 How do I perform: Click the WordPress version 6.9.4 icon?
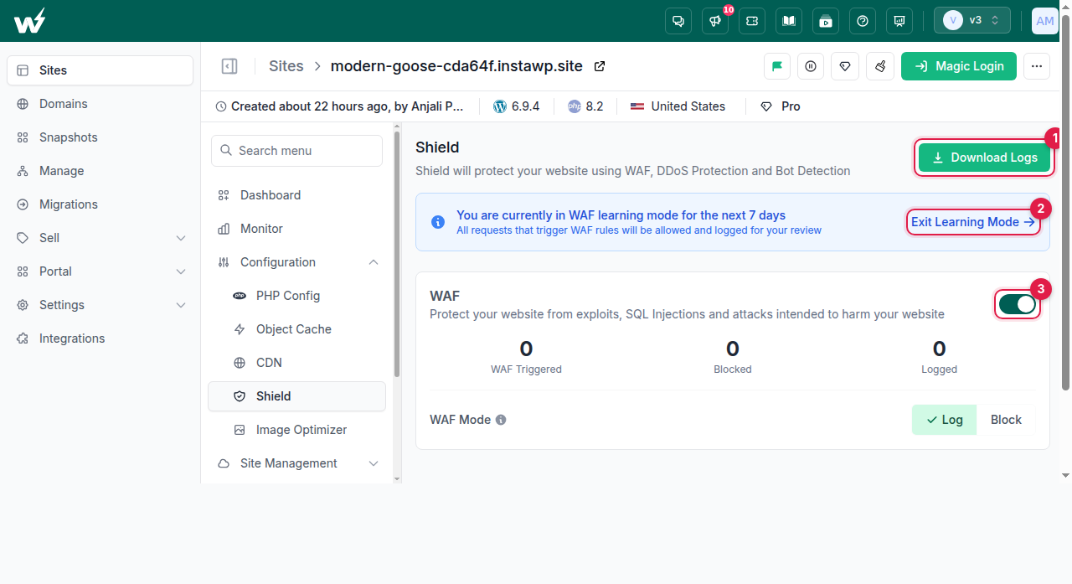(x=500, y=106)
